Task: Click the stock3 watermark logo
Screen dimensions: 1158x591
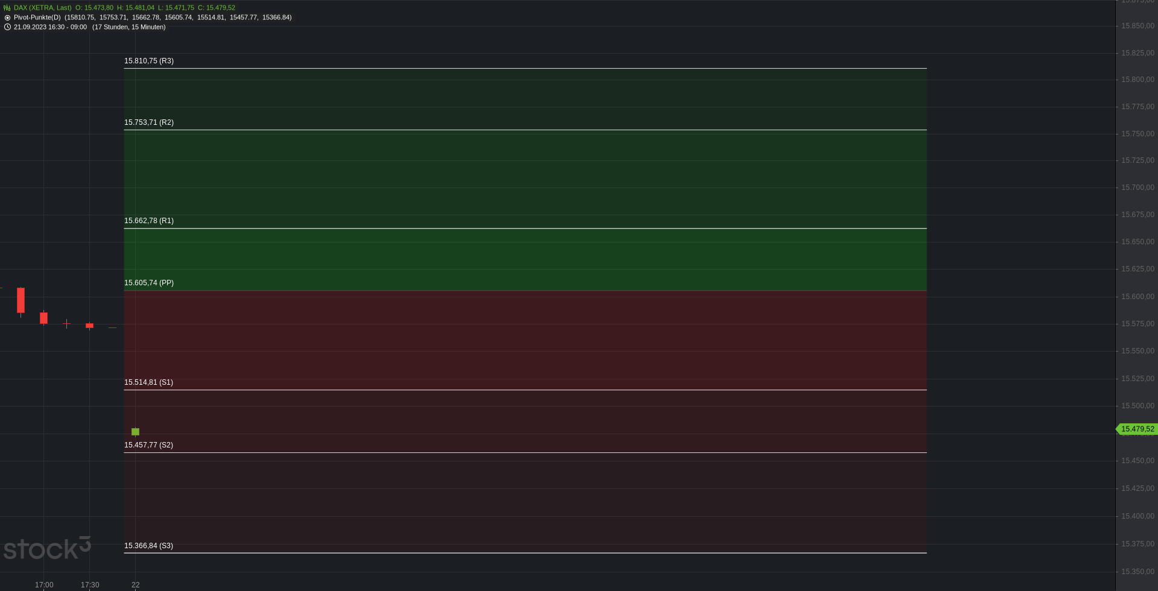Action: tap(47, 548)
